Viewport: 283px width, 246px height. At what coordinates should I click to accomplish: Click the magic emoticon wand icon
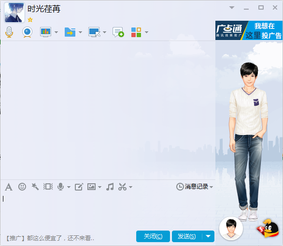35,187
